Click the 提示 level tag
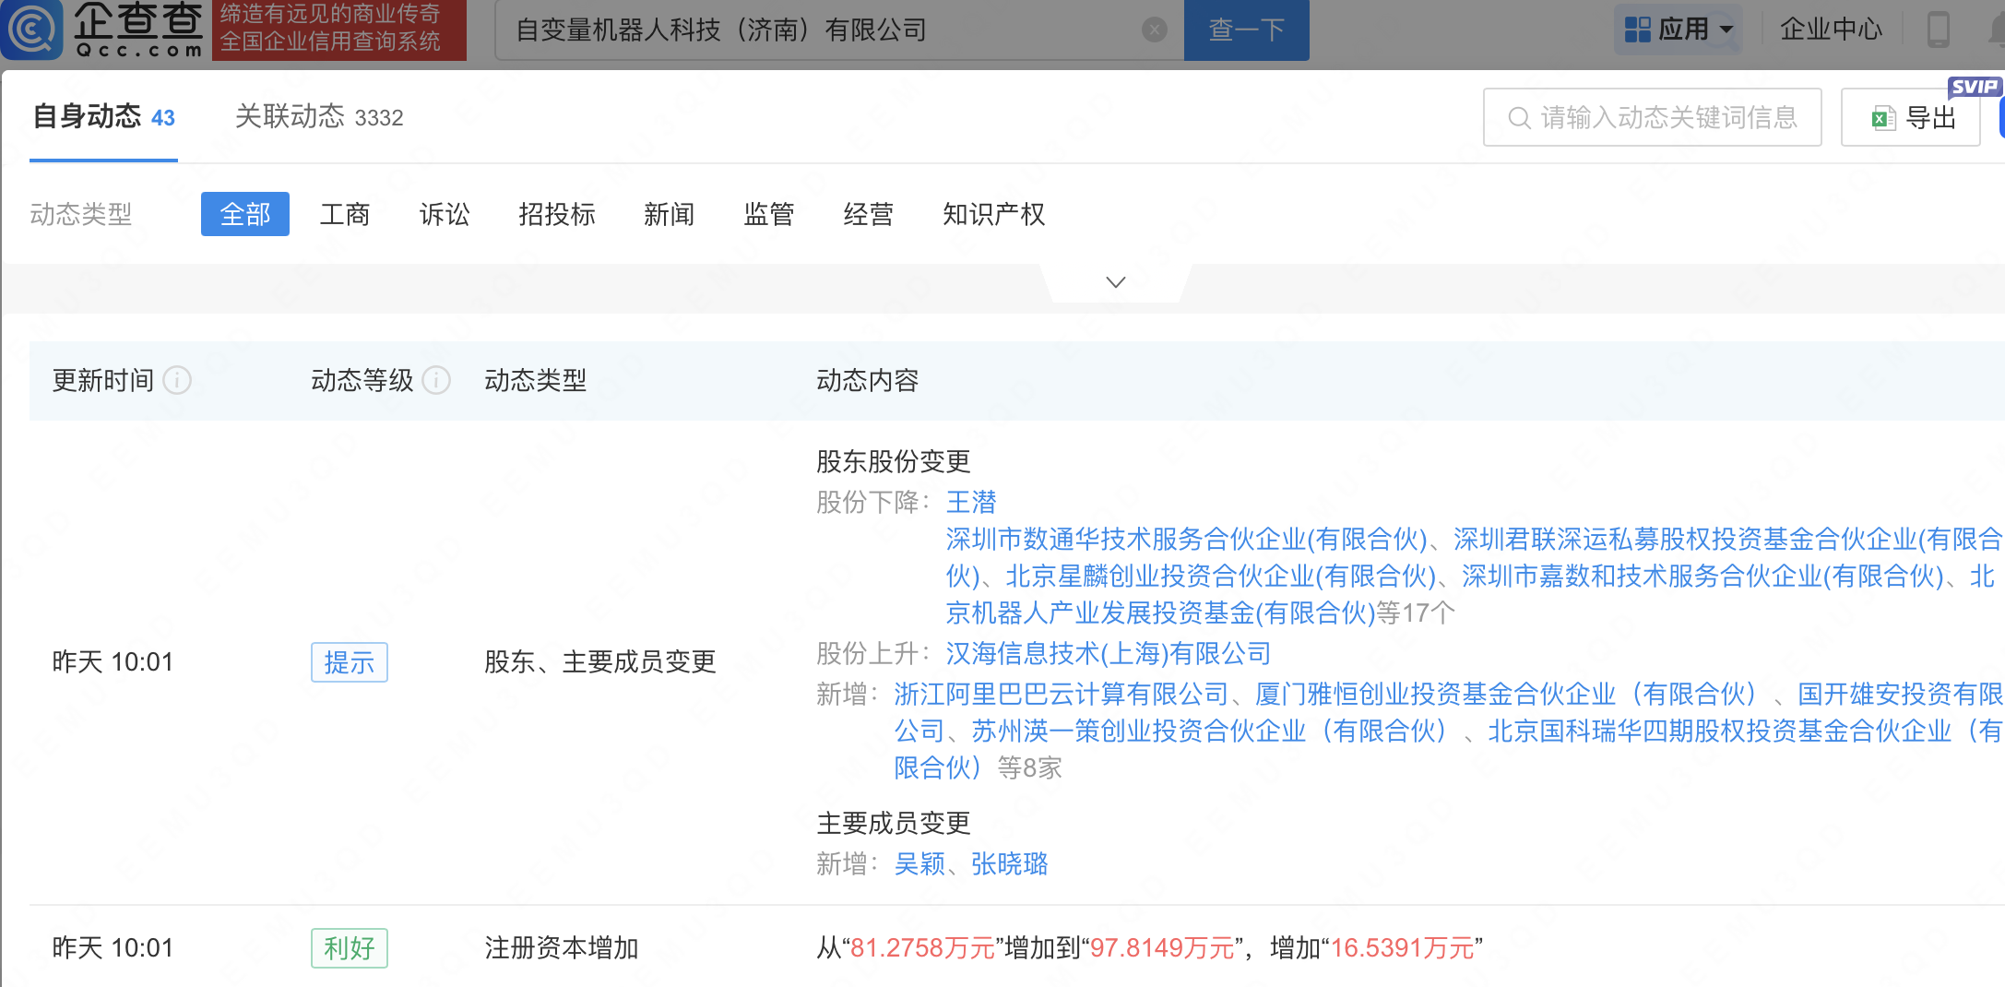This screenshot has width=2005, height=987. [349, 662]
